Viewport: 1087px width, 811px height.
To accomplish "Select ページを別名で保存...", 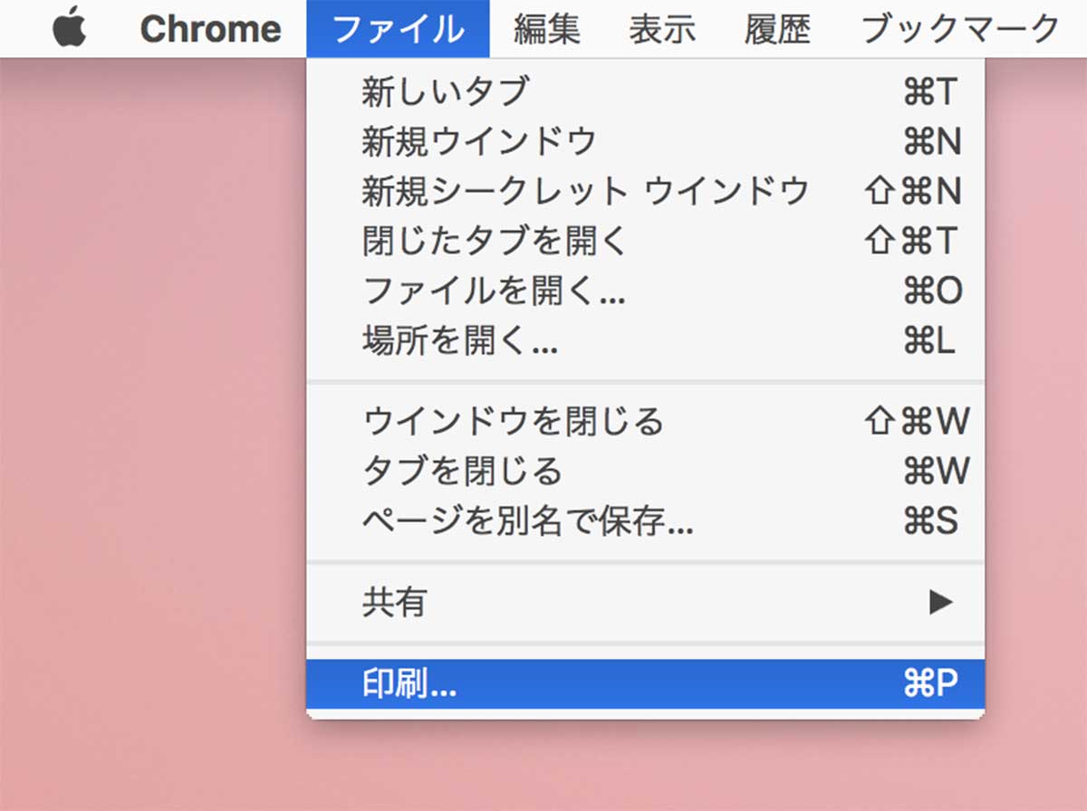I will (x=646, y=520).
